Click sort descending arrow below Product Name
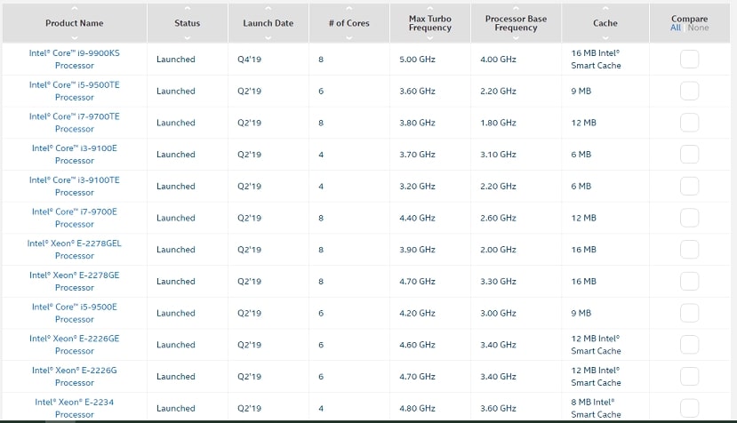This screenshot has width=737, height=423. (x=74, y=36)
